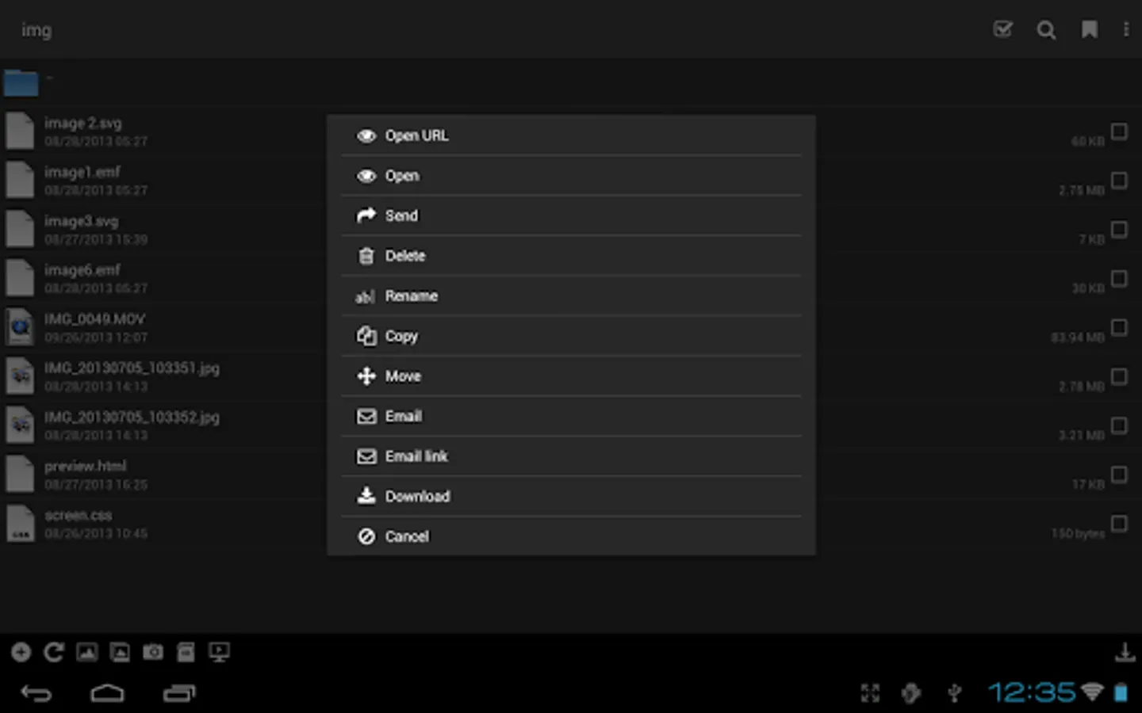Click the bookmark icon in top bar
This screenshot has height=713, width=1142.
point(1090,29)
